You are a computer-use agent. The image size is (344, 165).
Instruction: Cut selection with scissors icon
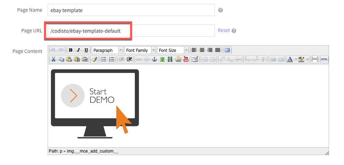[x=53, y=59]
